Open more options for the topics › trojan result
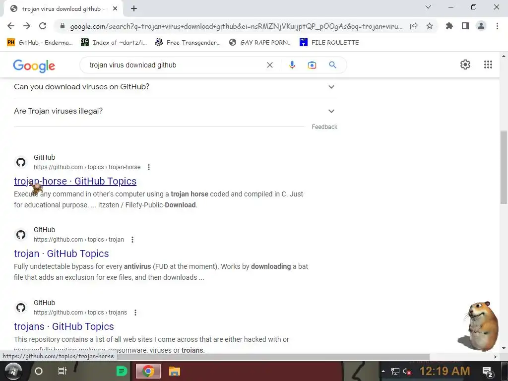508x381 pixels. click(x=132, y=240)
